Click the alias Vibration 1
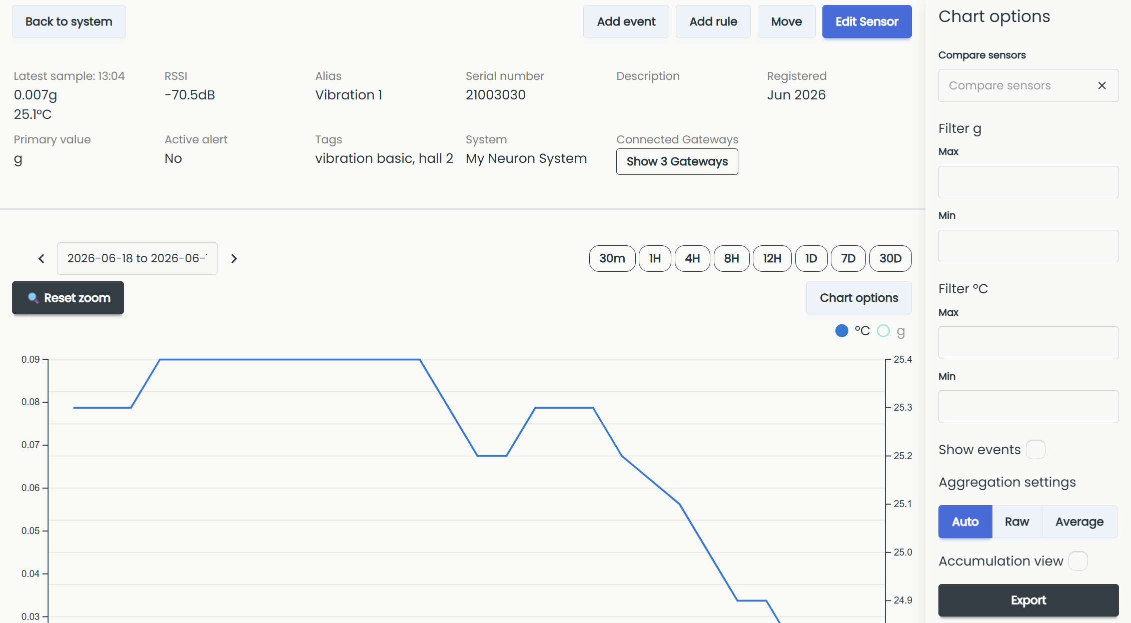Viewport: 1131px width, 623px height. [349, 95]
